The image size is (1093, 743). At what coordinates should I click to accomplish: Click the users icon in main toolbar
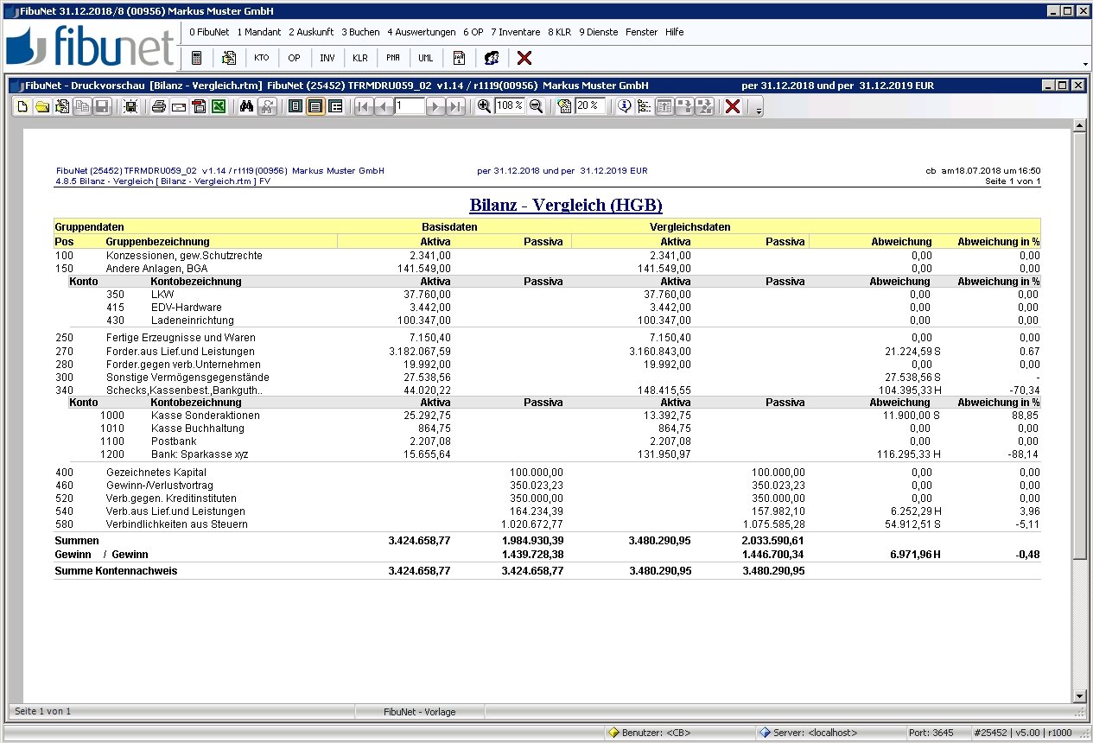coord(492,58)
